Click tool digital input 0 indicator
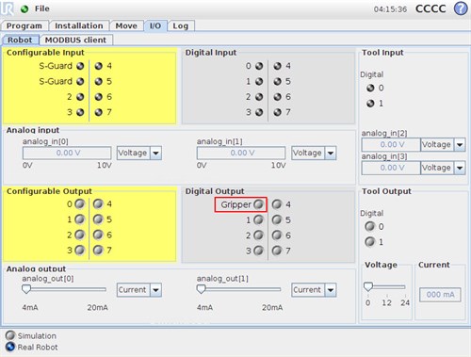 [x=370, y=88]
